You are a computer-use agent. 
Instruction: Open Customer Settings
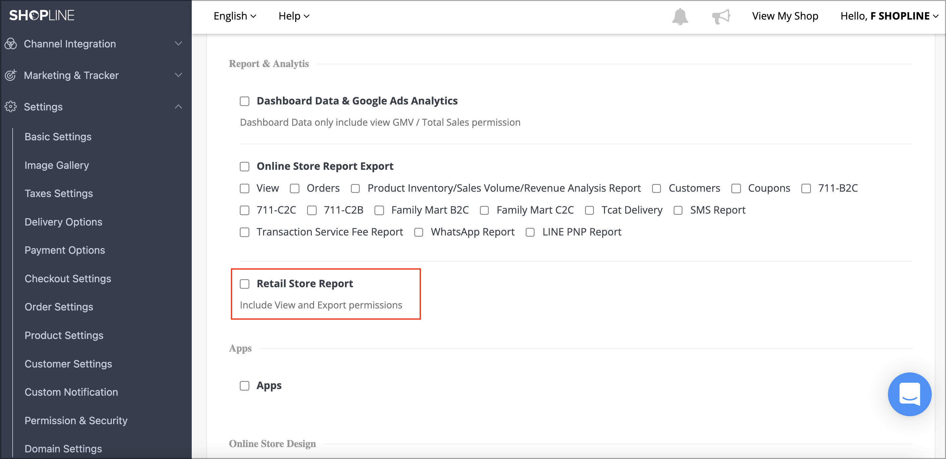tap(68, 364)
